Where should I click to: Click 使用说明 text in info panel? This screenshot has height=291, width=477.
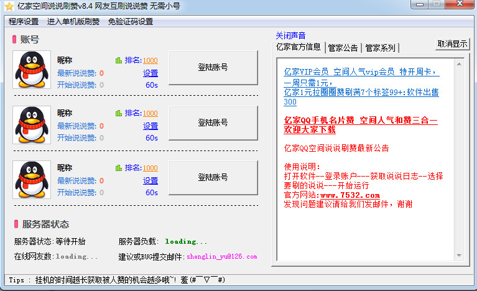coord(302,167)
